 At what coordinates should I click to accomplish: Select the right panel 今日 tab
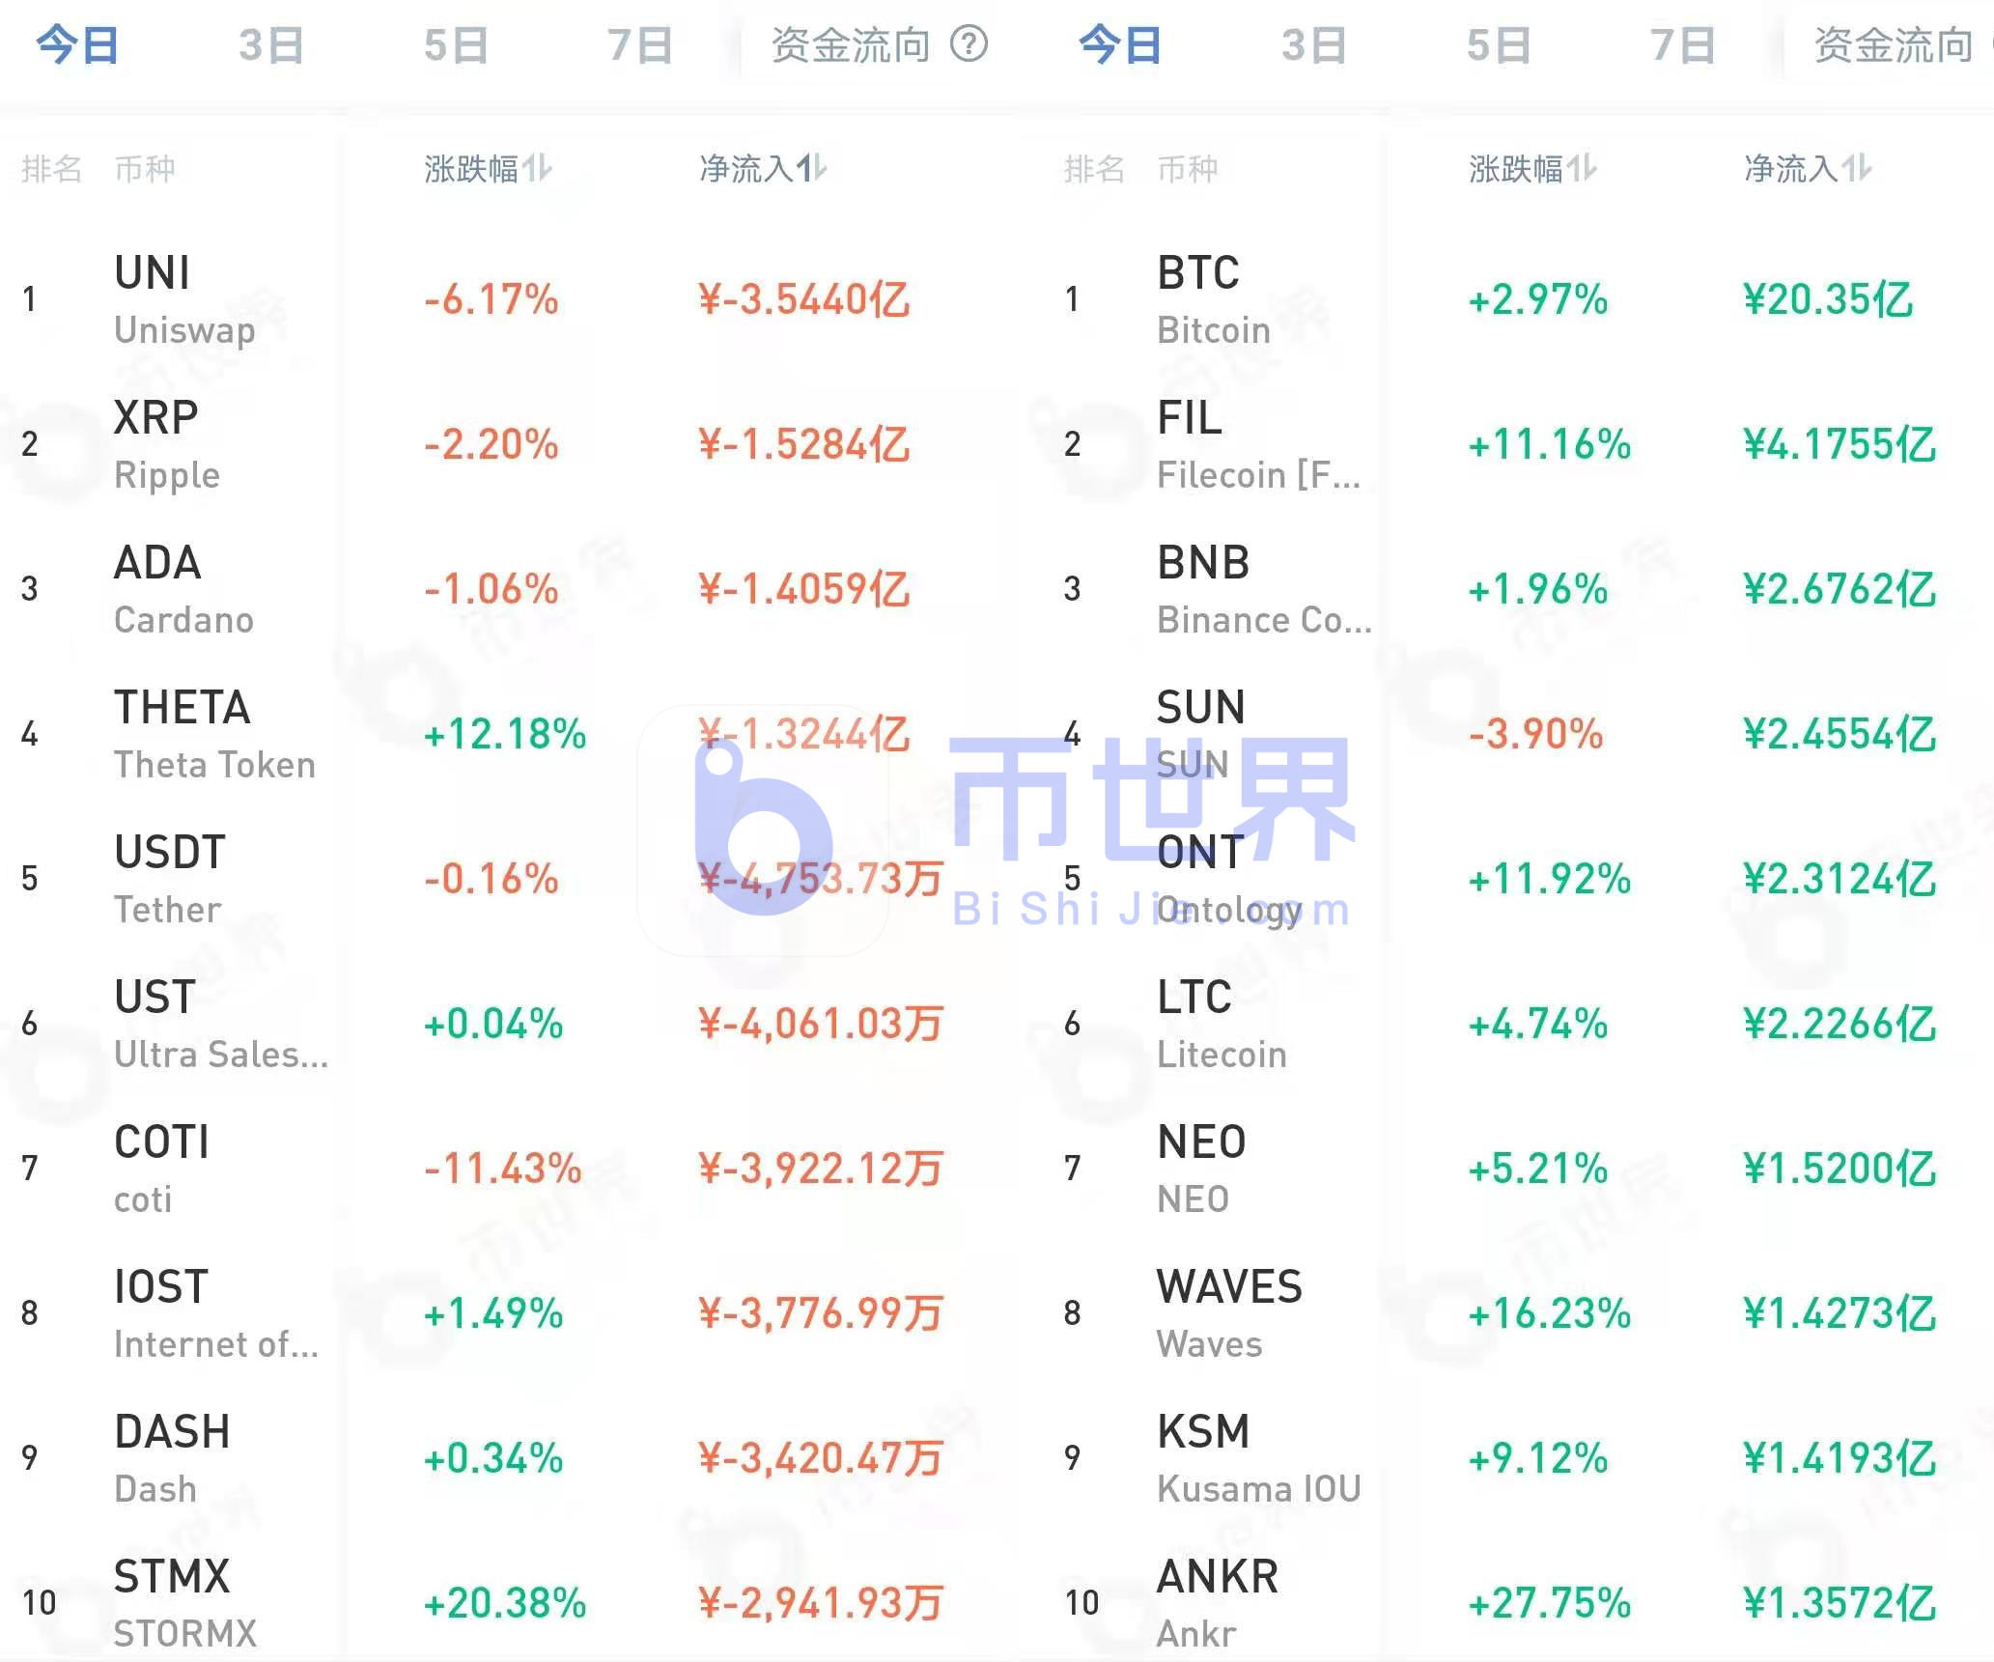coord(1120,44)
